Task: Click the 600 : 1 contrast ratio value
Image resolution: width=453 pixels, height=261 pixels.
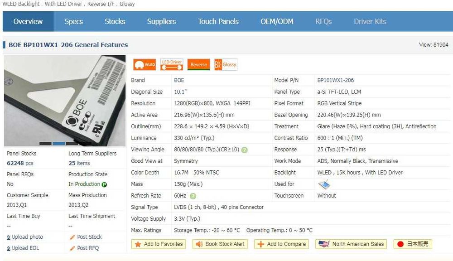Action: [x=340, y=138]
